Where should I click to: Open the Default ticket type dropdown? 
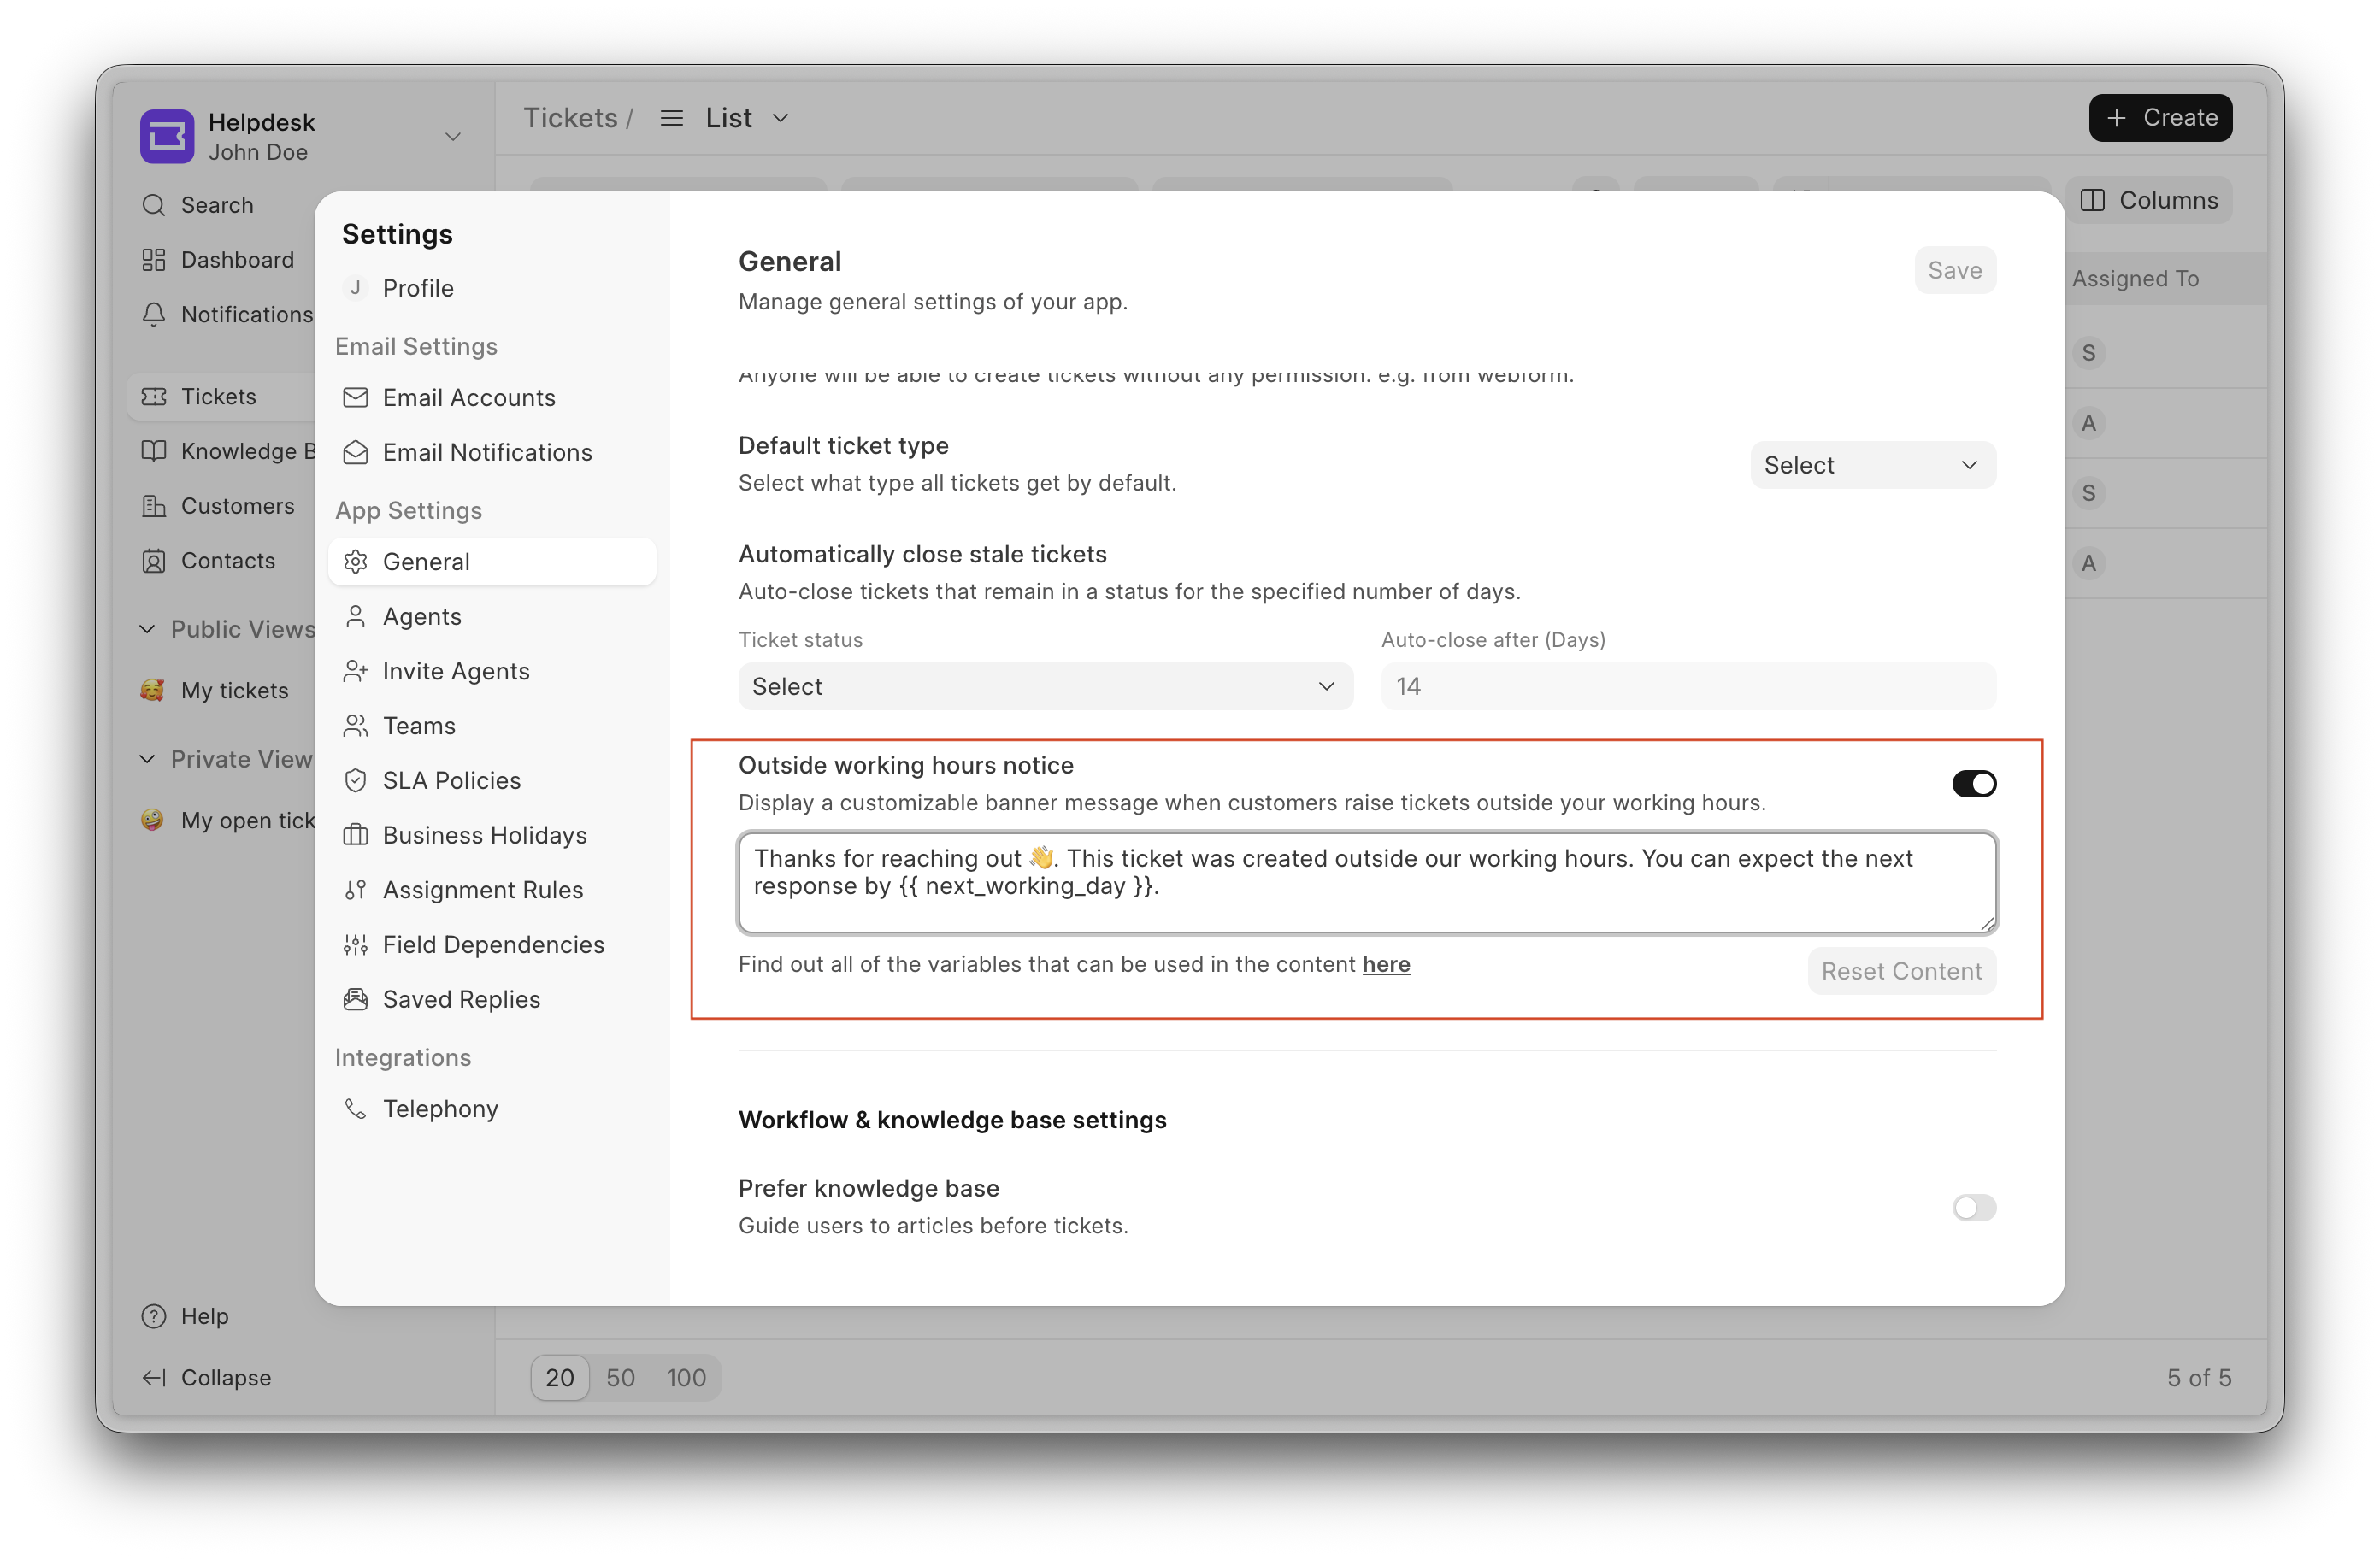pyautogui.click(x=1872, y=465)
